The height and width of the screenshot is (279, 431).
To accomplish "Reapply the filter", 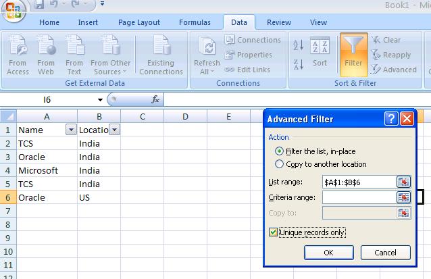I will (391, 55).
